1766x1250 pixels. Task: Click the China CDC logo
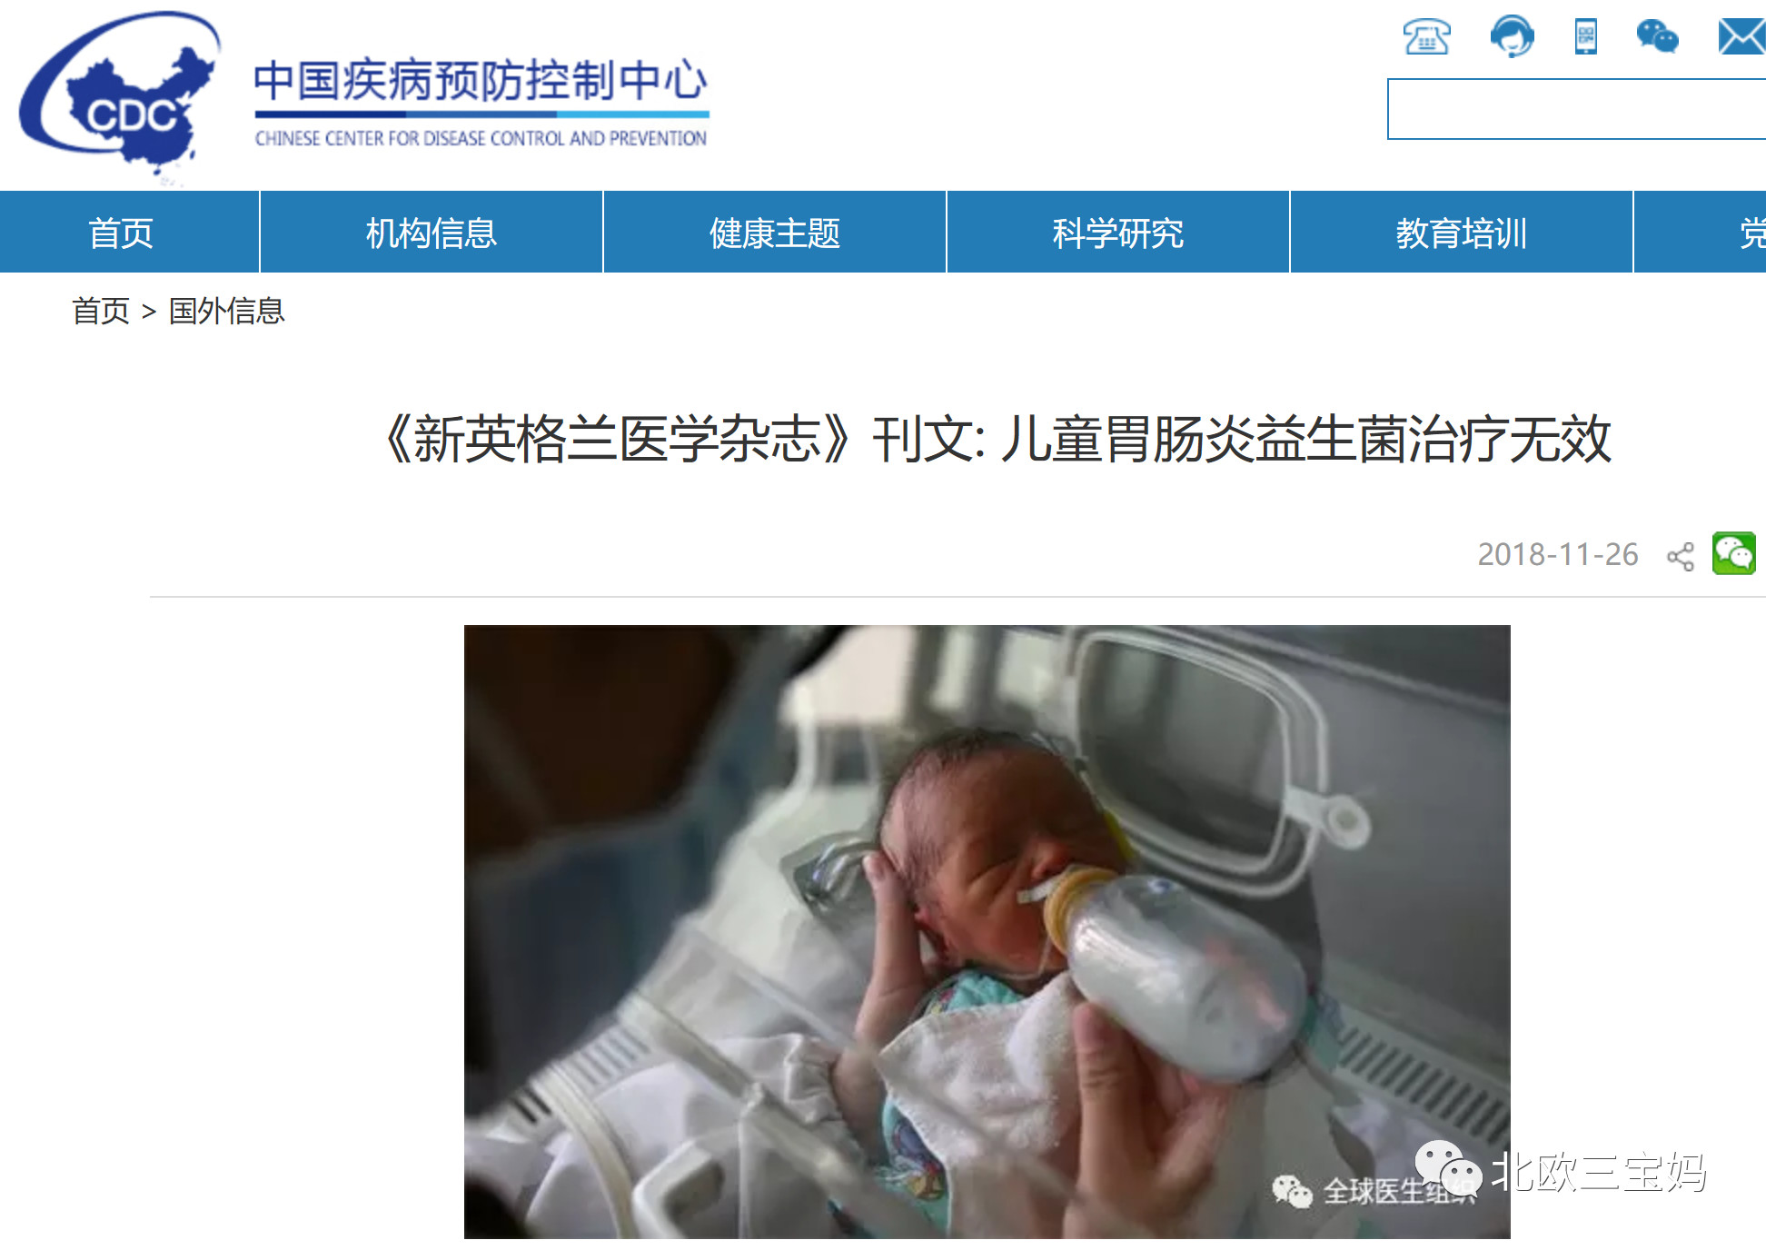click(x=120, y=97)
